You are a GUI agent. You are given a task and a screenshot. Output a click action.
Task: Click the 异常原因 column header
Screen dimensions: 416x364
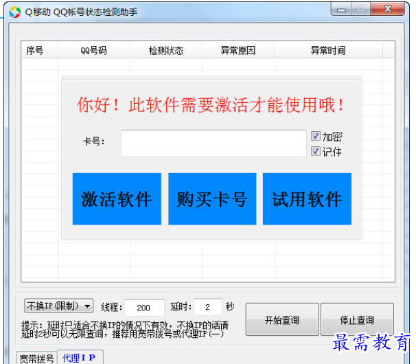(238, 50)
